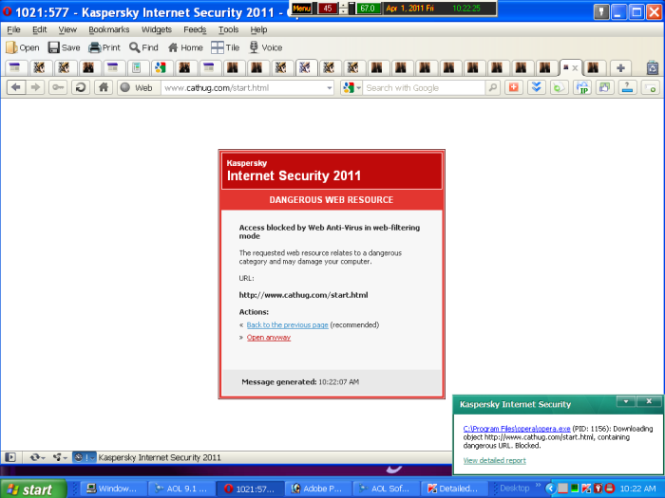
Task: Click the Wand key password icon
Action: pyautogui.click(x=58, y=87)
